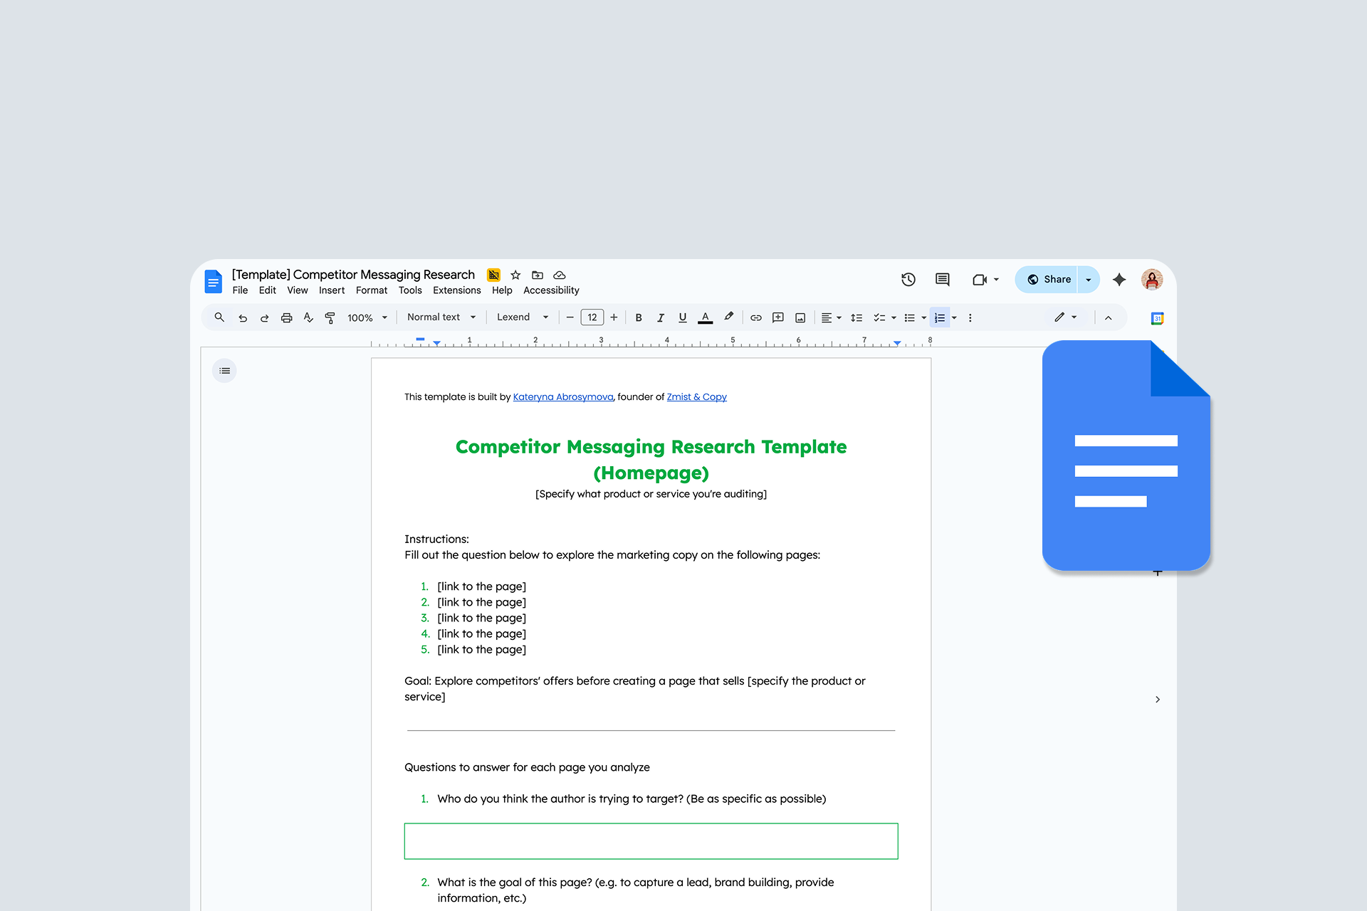Click the Insert link icon
Screen dimensions: 1367x911
tap(755, 318)
